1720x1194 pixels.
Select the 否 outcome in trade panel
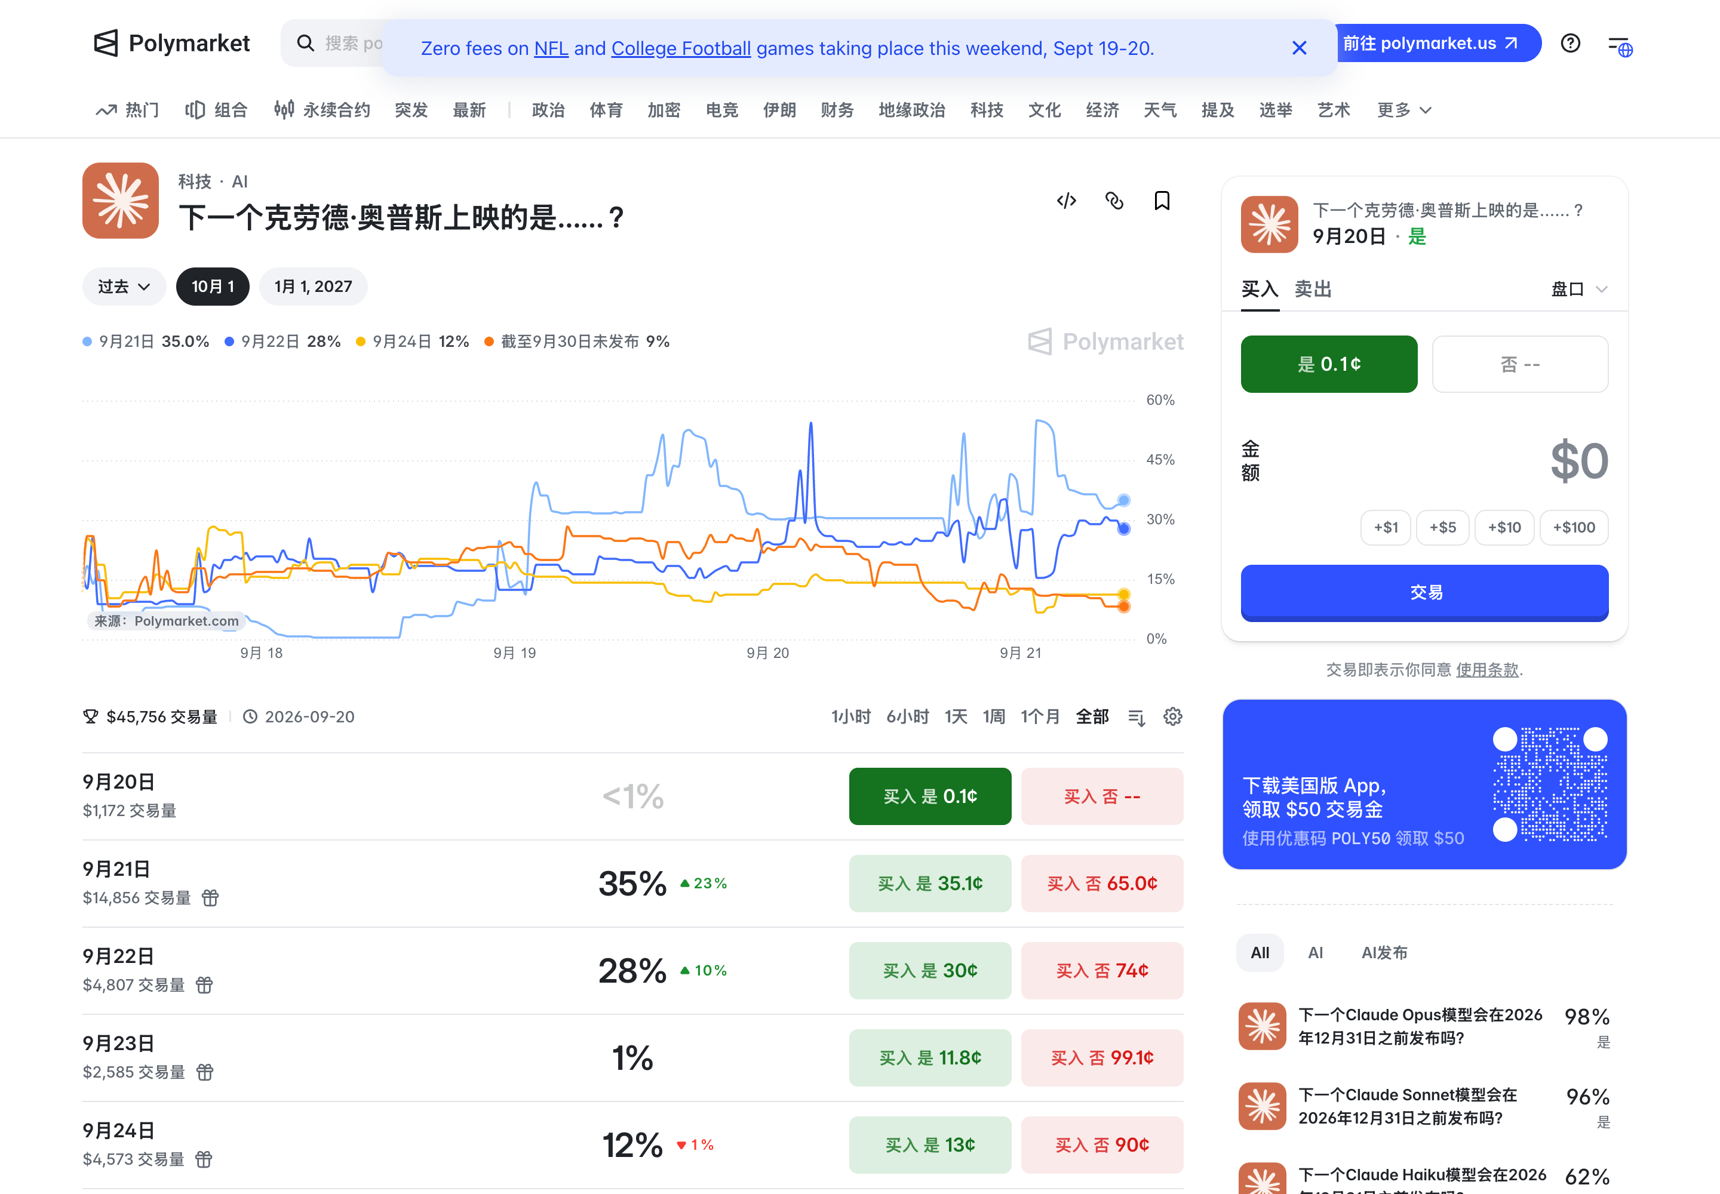(x=1520, y=364)
